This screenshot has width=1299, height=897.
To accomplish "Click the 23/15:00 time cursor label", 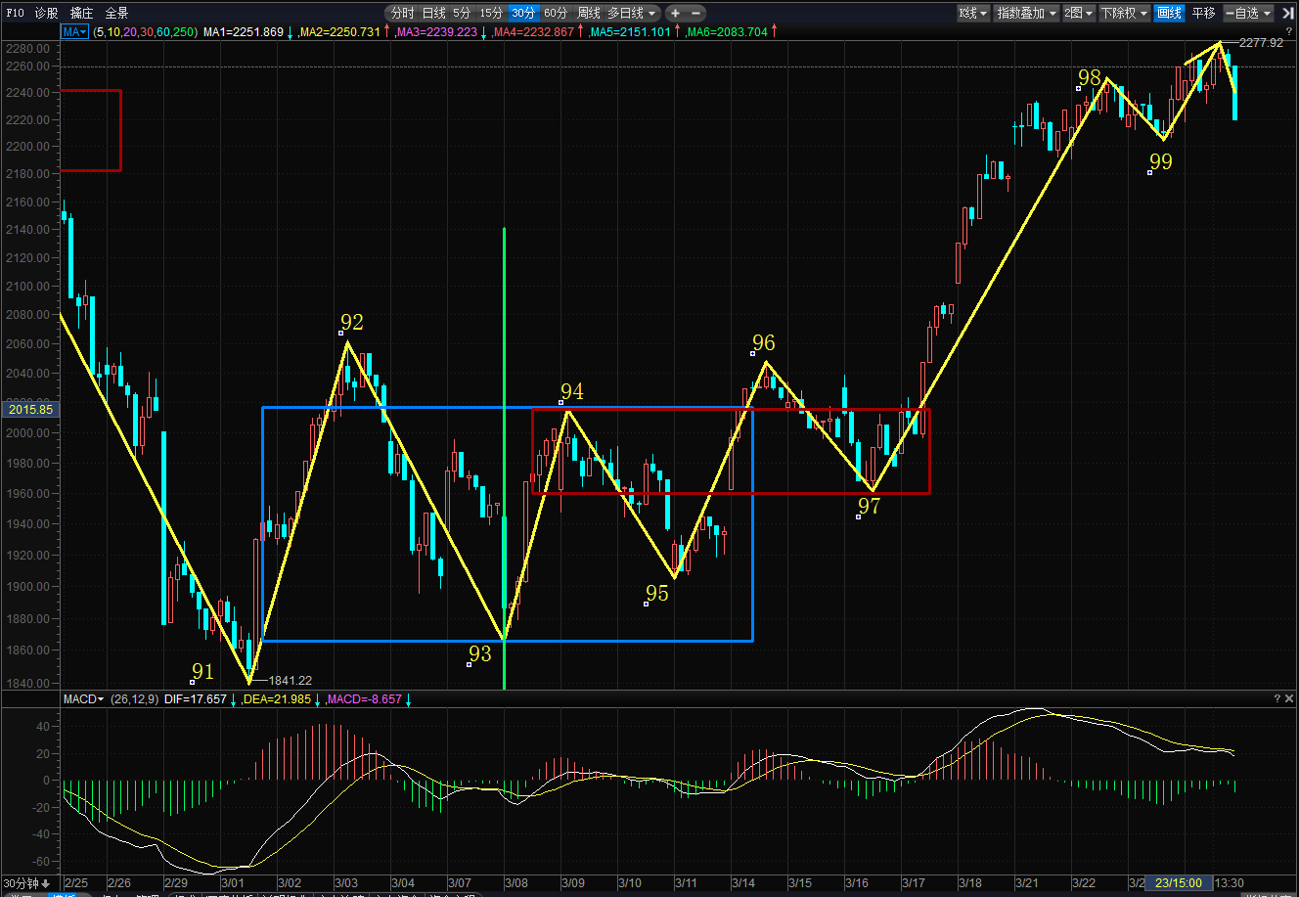I will click(x=1179, y=883).
